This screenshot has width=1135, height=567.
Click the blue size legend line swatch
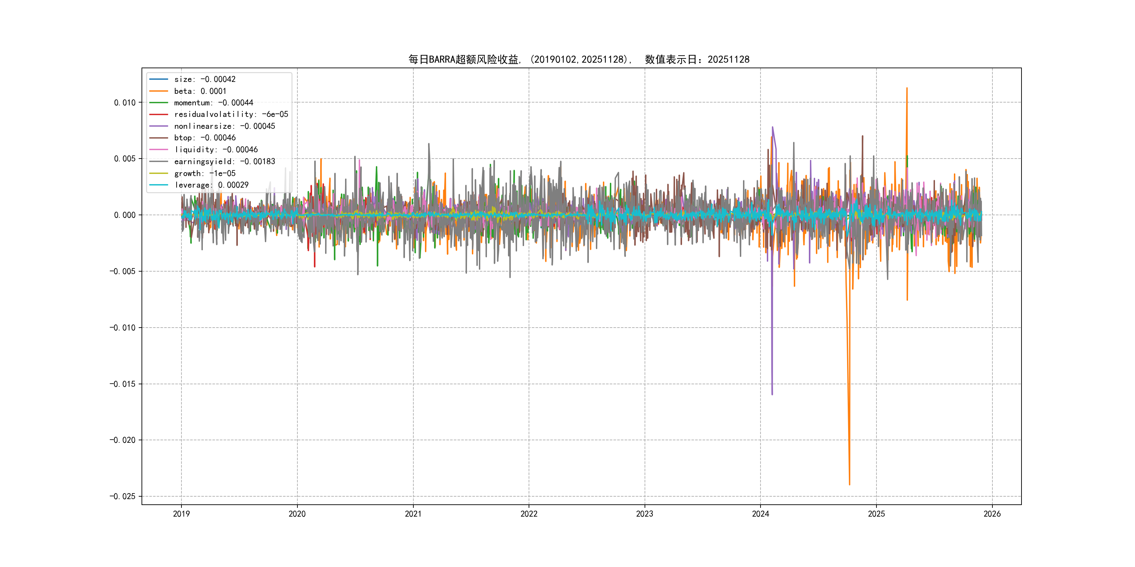(159, 79)
